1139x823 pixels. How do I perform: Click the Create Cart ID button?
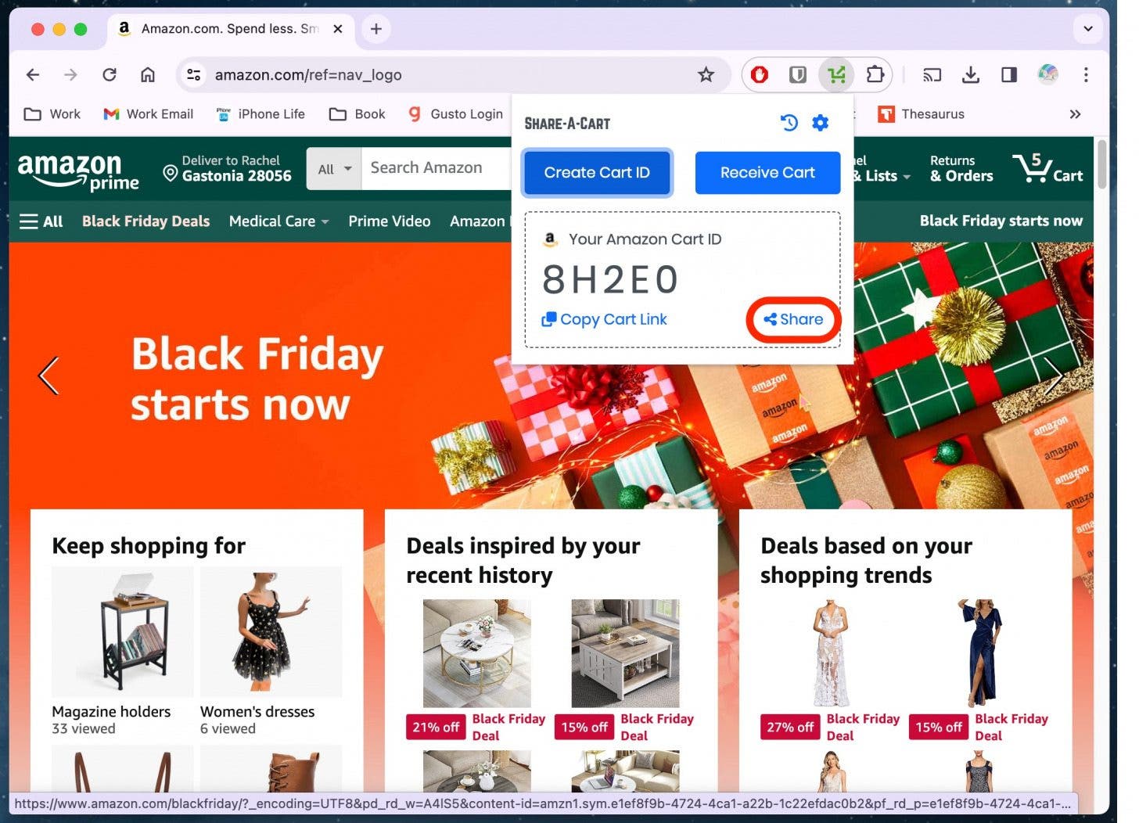click(597, 173)
